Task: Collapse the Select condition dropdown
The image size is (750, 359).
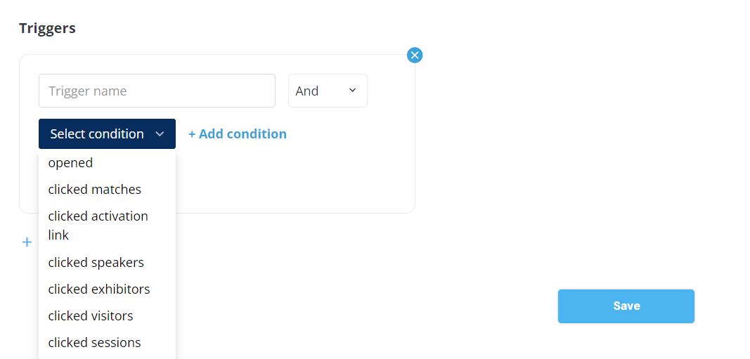Action: coord(107,133)
